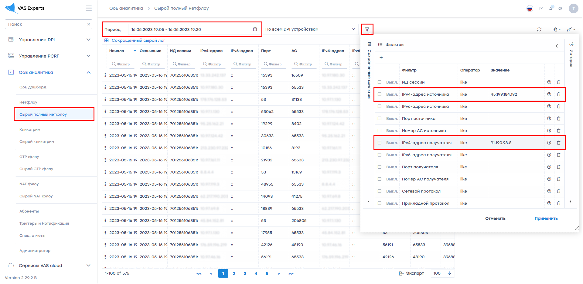Go to QoE дашборд section
Viewport: 583px width, 284px height.
(33, 87)
